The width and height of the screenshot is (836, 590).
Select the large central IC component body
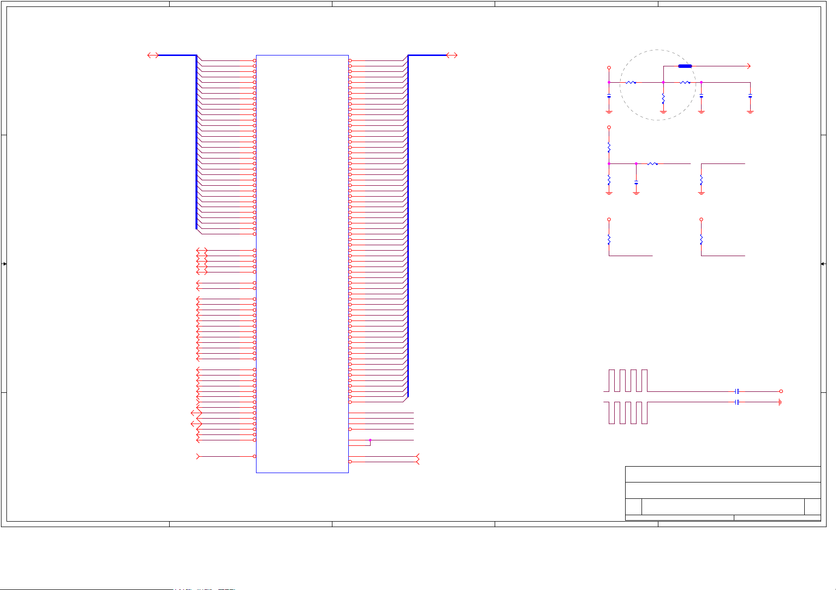pyautogui.click(x=302, y=264)
